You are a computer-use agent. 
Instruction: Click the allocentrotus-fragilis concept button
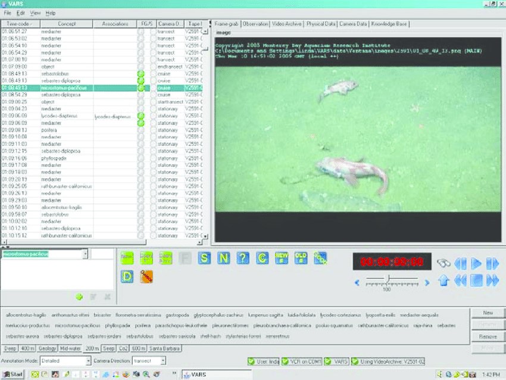tap(26, 315)
